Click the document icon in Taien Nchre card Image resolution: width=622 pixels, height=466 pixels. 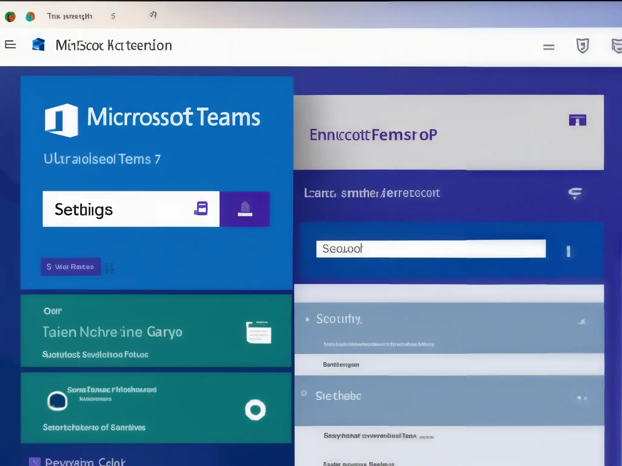tap(258, 333)
